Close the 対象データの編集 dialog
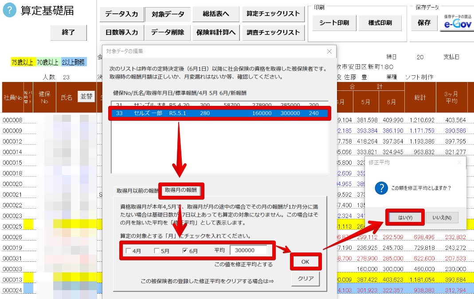474x299 pixels. (x=329, y=51)
